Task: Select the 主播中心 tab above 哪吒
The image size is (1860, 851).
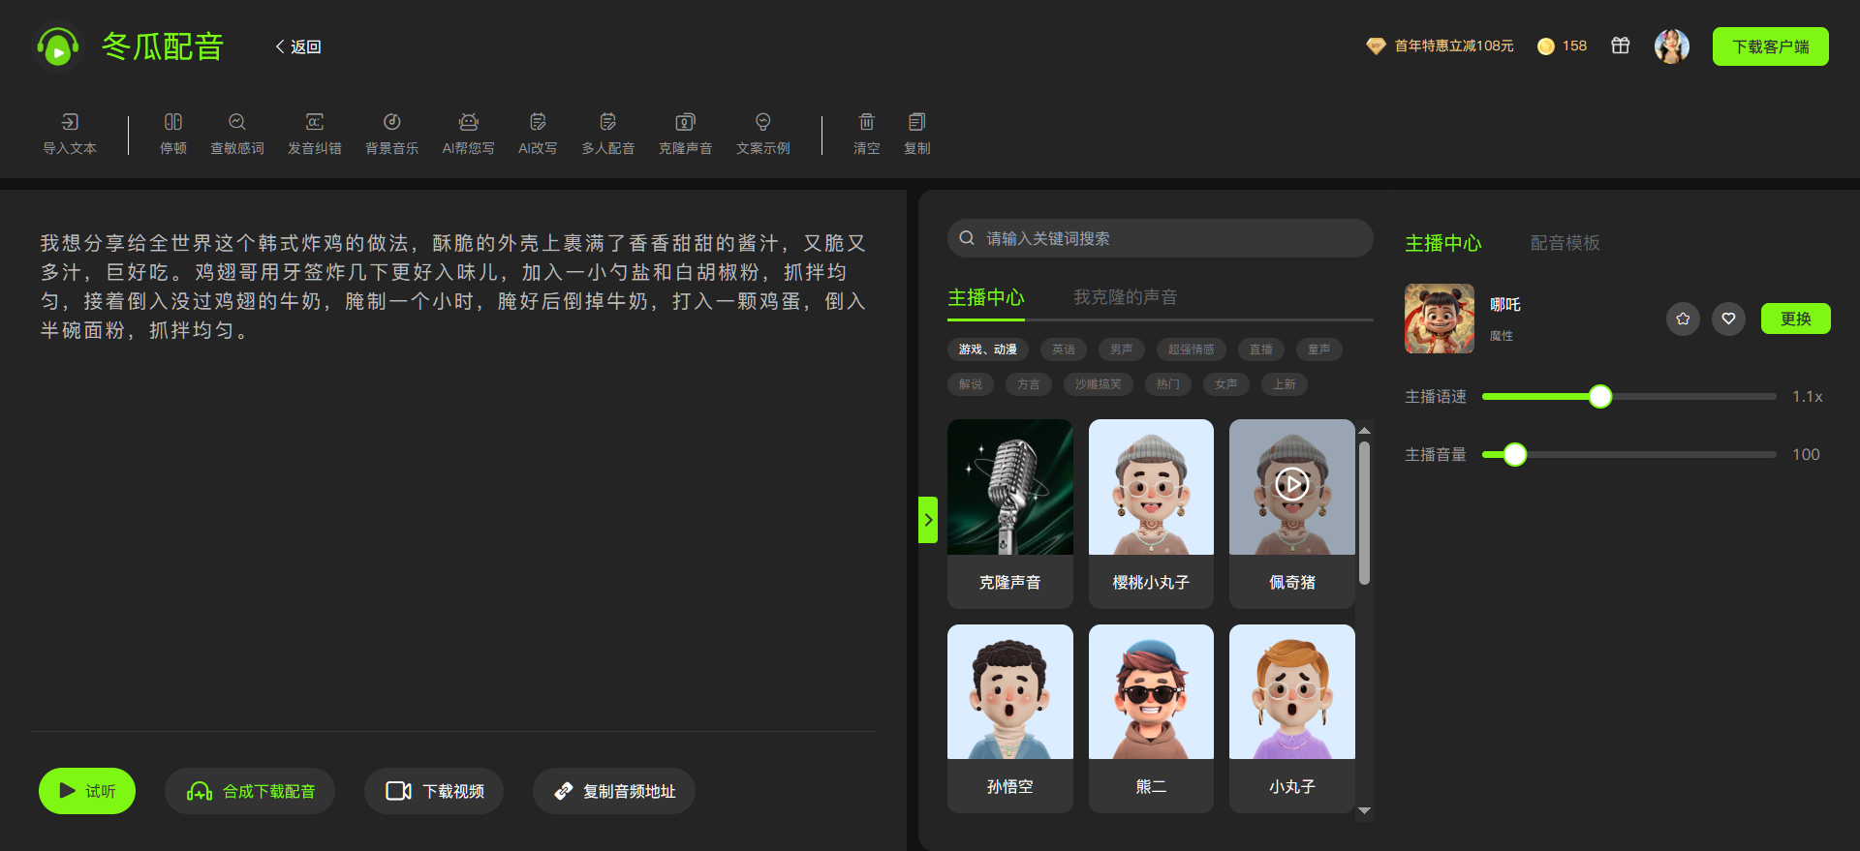Action: click(x=1443, y=243)
